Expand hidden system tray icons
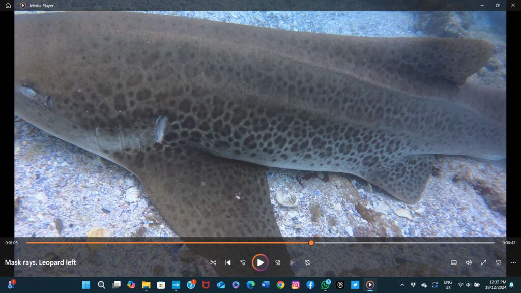This screenshot has height=293, width=521. point(402,285)
